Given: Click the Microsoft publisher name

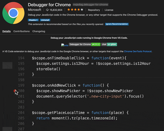Looking at the screenshot, I should pos(34,10).
